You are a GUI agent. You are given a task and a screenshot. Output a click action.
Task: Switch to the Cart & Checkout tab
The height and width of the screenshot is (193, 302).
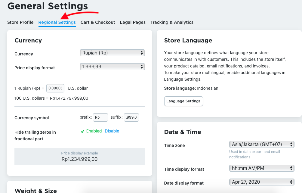tap(98, 22)
